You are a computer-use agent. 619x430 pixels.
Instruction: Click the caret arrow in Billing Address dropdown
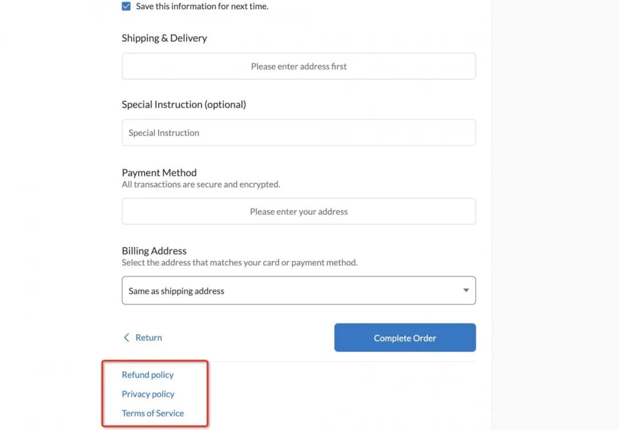coord(466,290)
